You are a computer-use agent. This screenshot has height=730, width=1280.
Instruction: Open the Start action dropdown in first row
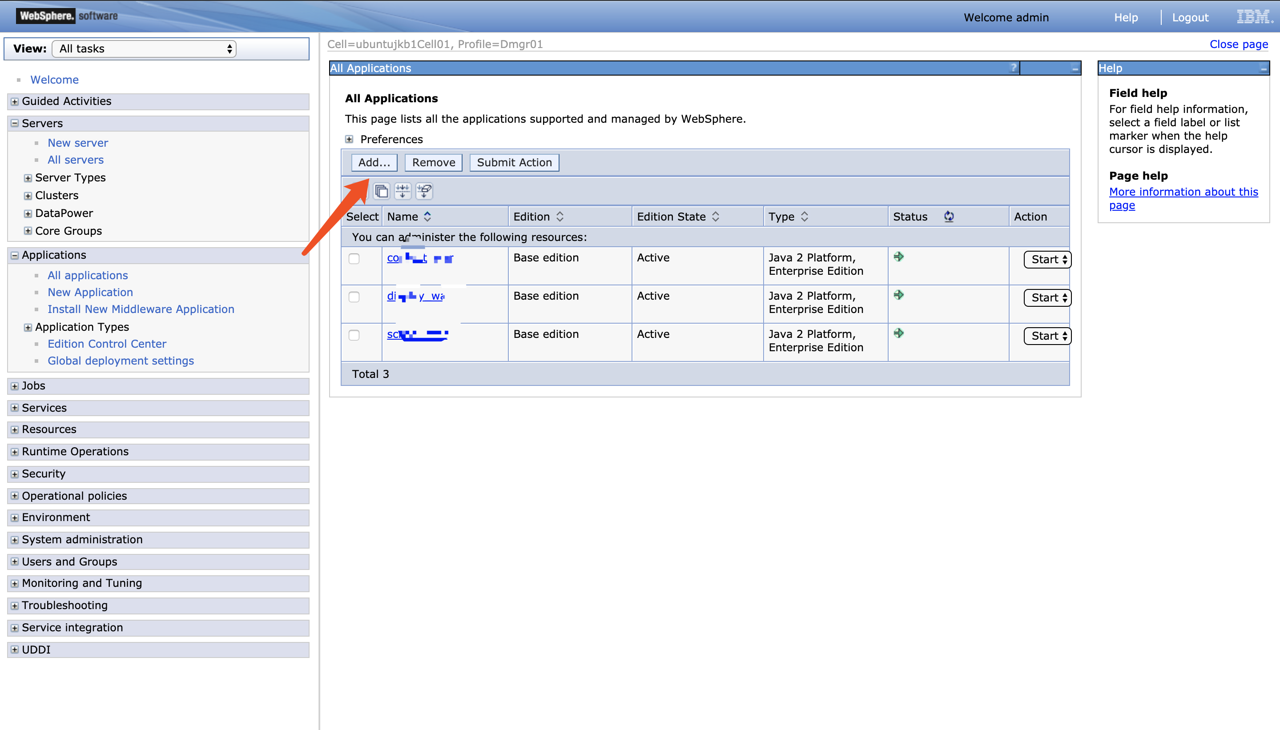point(1047,260)
